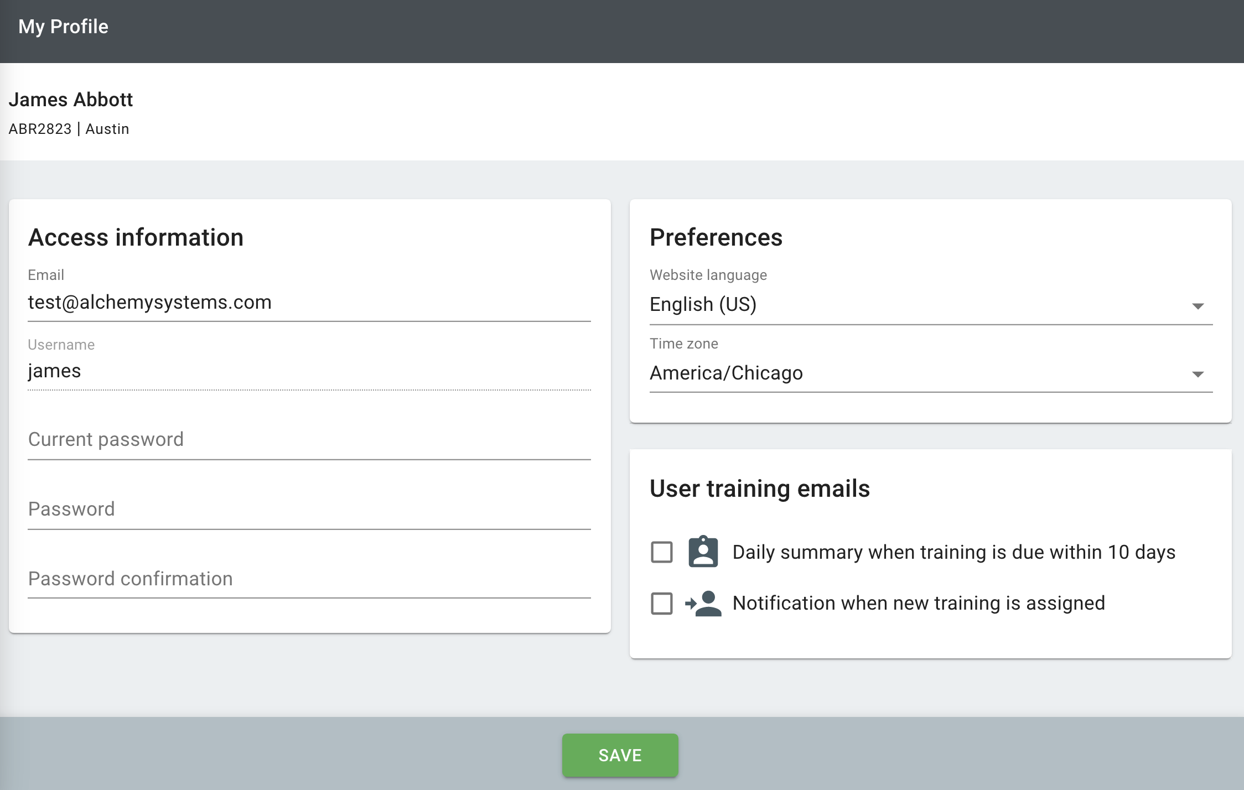Expand the Time zone dropdown arrow

coord(1198,375)
